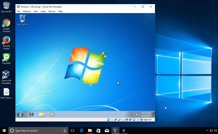Open Microsoft Store from Windows 10 taskbar
218x134 pixels.
pos(98,131)
